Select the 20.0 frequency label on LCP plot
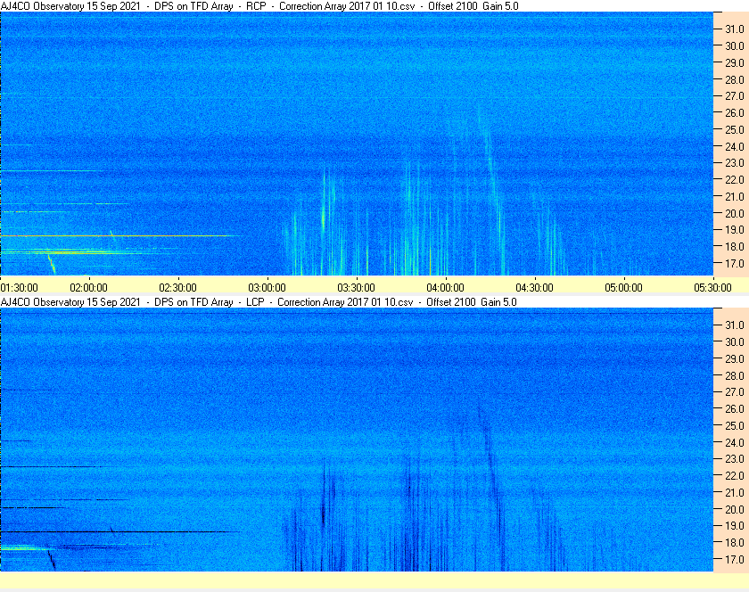This screenshot has width=749, height=592. tap(735, 509)
